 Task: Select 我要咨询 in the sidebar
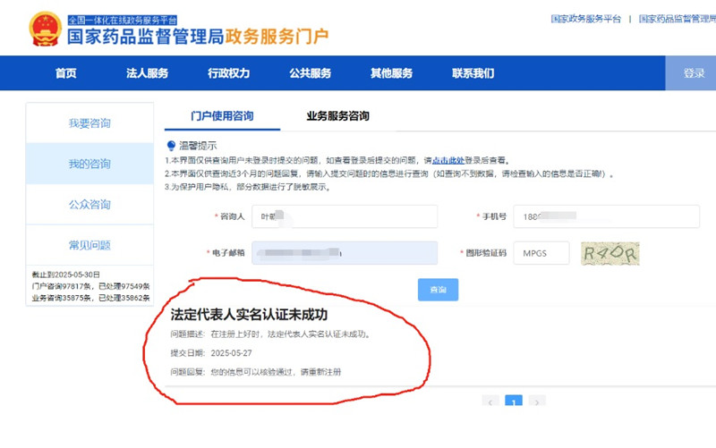click(89, 123)
